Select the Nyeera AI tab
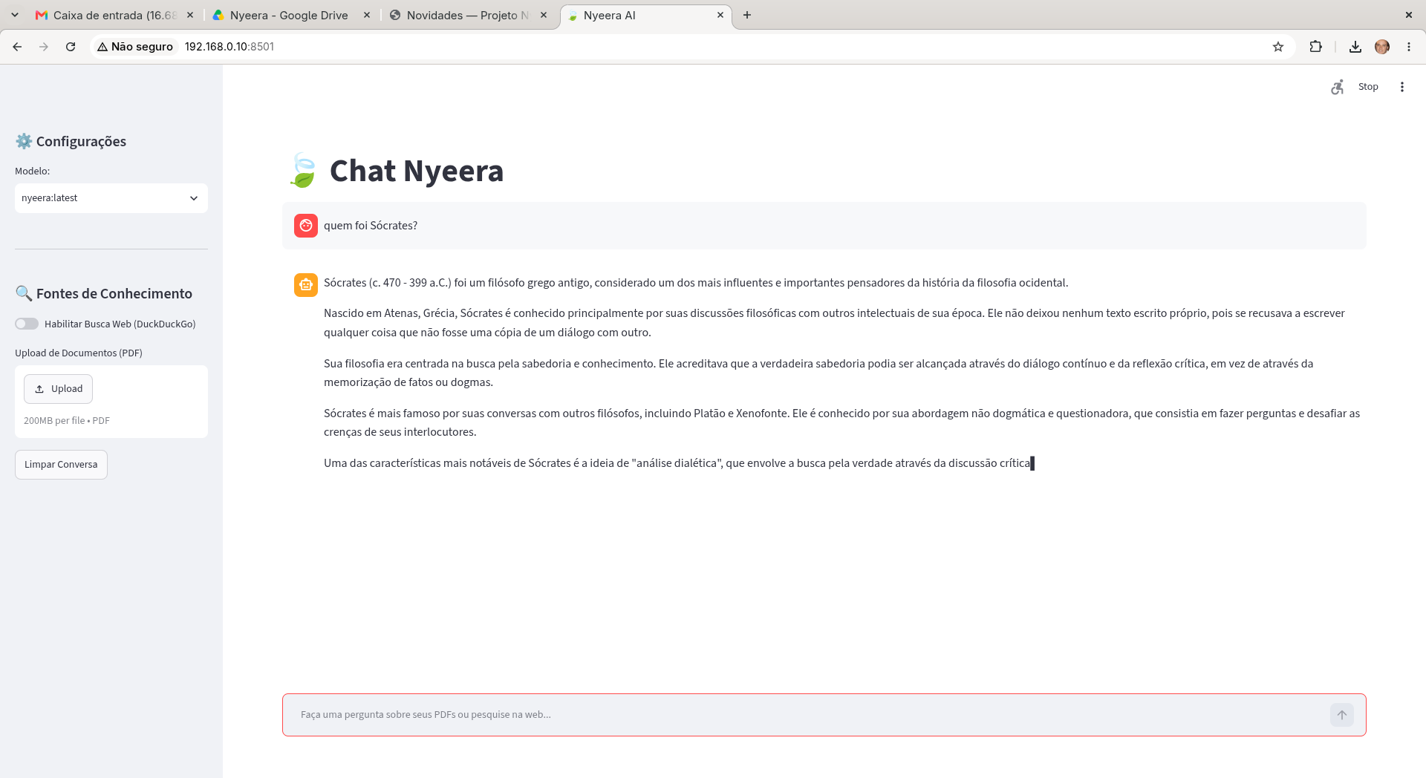 (x=645, y=15)
